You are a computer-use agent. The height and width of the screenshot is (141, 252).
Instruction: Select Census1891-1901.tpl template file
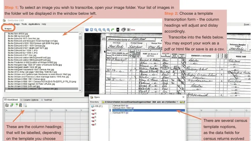(x=147, y=111)
